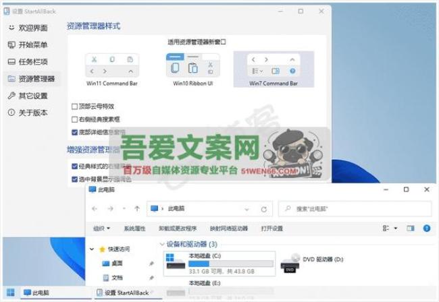Minimize the StartAllBack settings window
439x302 pixels.
tap(280, 11)
